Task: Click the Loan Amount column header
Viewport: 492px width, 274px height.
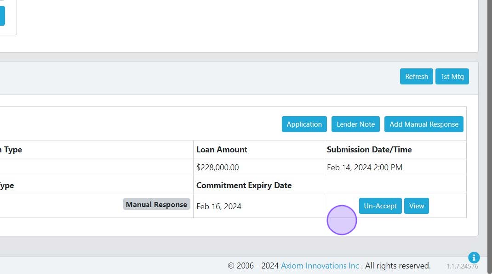Action: (222, 150)
